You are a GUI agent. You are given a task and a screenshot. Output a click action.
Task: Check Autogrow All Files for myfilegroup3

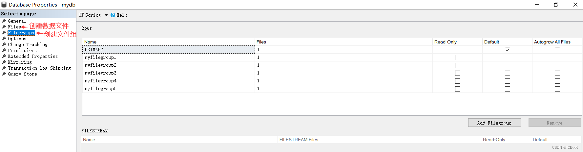(x=557, y=73)
